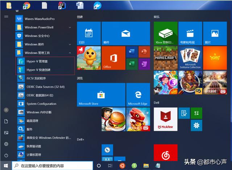Image resolution: width=232 pixels, height=170 pixels.
Task: Open Settings gear in Start sidebar
Action: coord(6,144)
